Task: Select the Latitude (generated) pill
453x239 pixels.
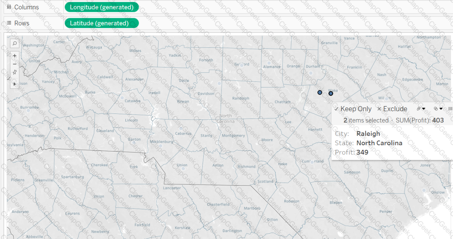Action: [102, 23]
